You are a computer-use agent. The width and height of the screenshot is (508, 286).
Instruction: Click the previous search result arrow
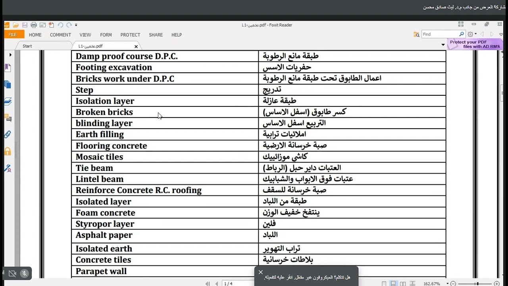482,35
